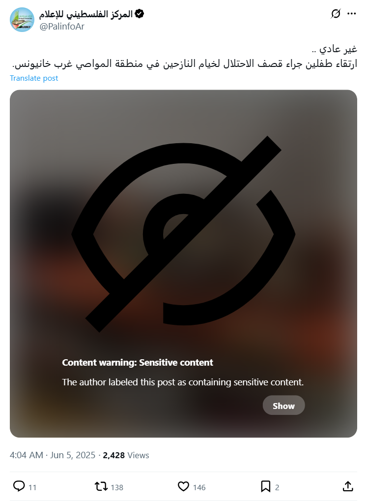This screenshot has height=501, width=367.
Task: Like the post with heart icon
Action: point(183,486)
